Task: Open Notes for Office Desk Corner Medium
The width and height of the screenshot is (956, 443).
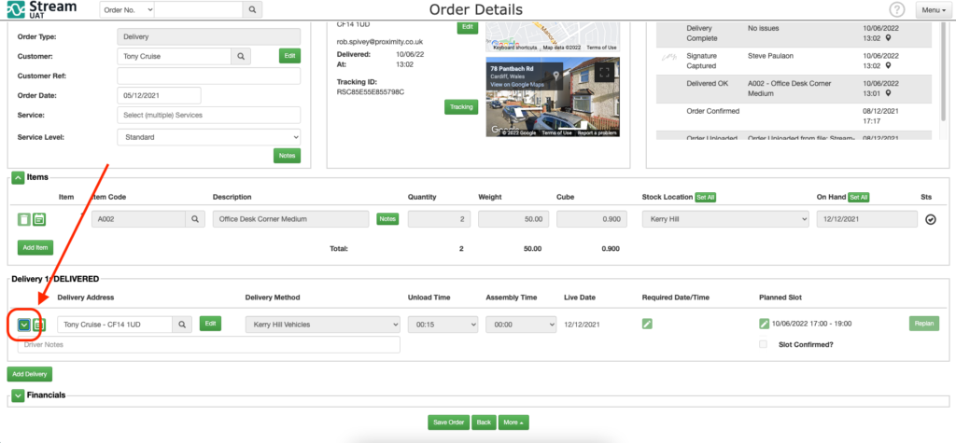Action: point(387,219)
